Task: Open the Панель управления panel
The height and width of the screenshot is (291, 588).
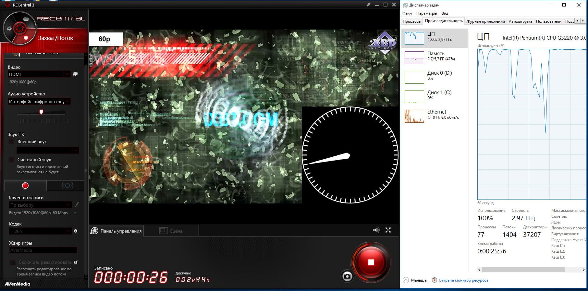Action: coord(116,231)
